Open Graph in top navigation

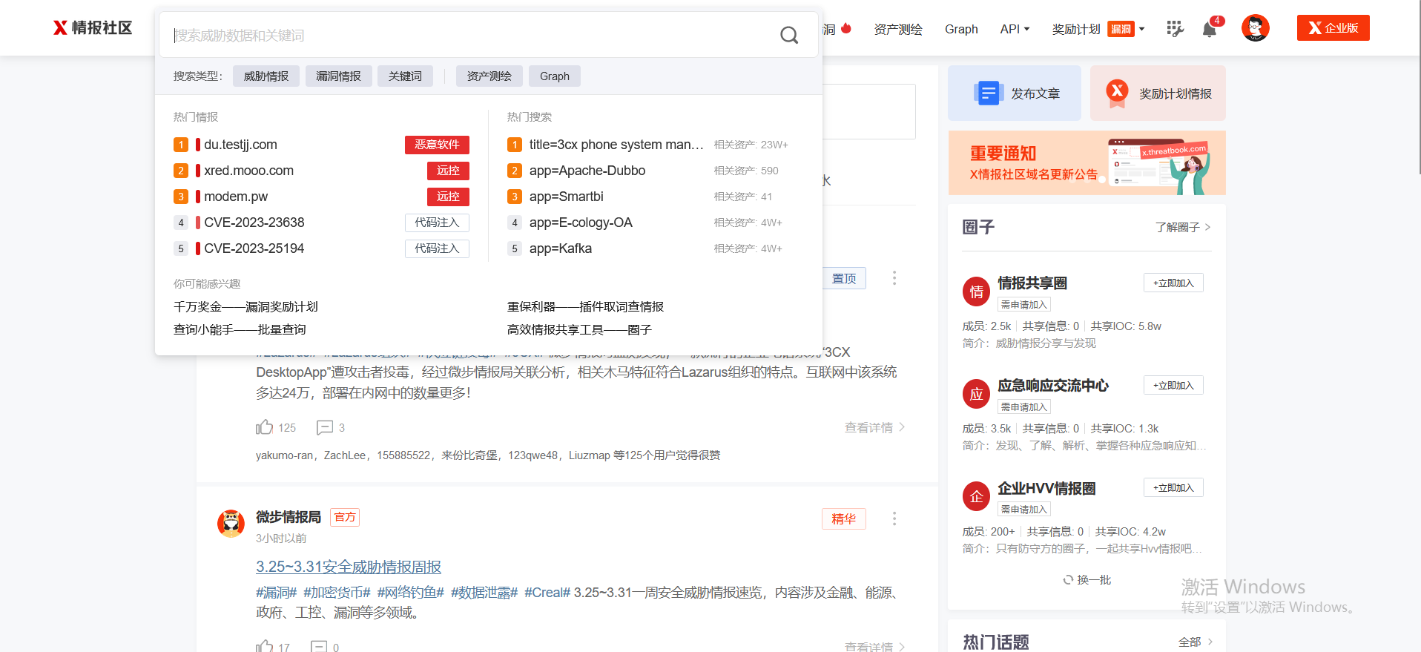(961, 29)
